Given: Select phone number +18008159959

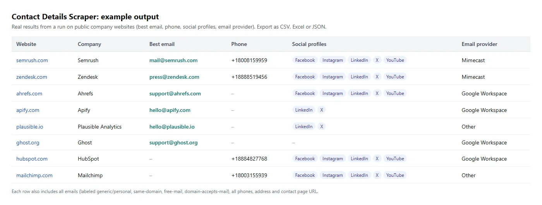Looking at the screenshot, I should point(249,60).
